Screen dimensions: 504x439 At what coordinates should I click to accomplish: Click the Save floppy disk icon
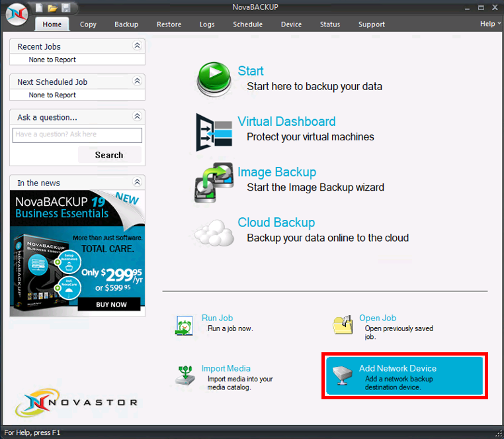pyautogui.click(x=65, y=9)
